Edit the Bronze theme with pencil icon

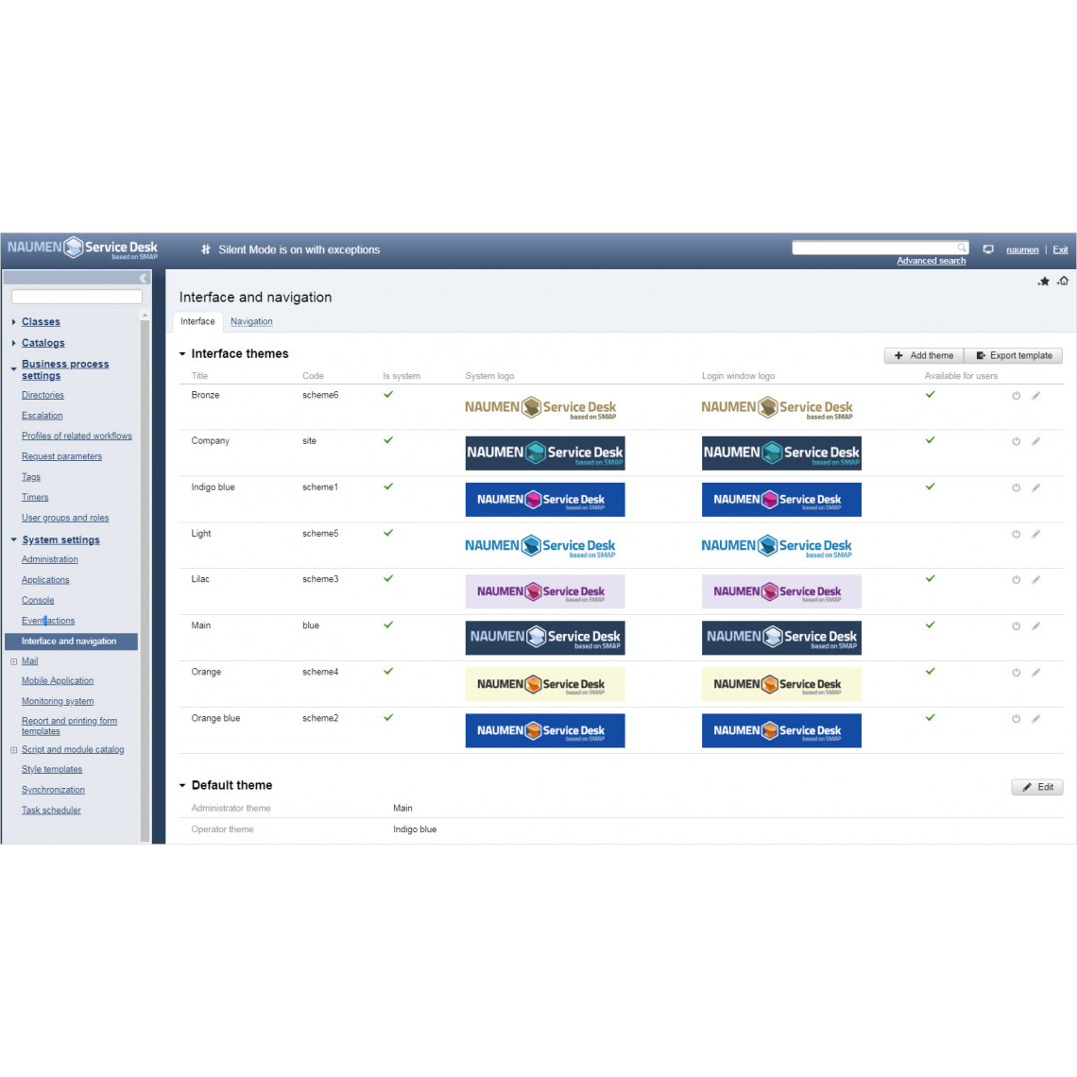[1035, 396]
